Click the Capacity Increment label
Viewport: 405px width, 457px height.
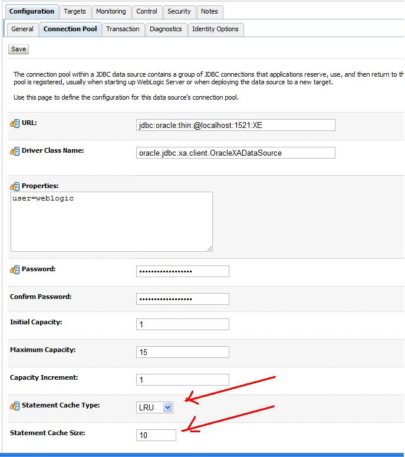pos(44,377)
